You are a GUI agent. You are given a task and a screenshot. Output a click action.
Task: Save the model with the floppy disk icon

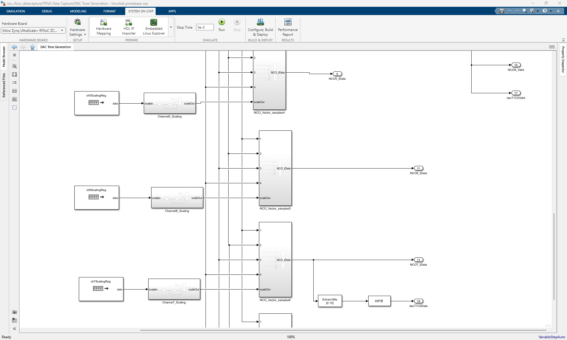tap(501, 11)
